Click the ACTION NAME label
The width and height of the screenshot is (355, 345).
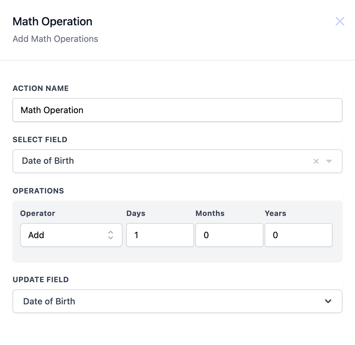point(41,88)
